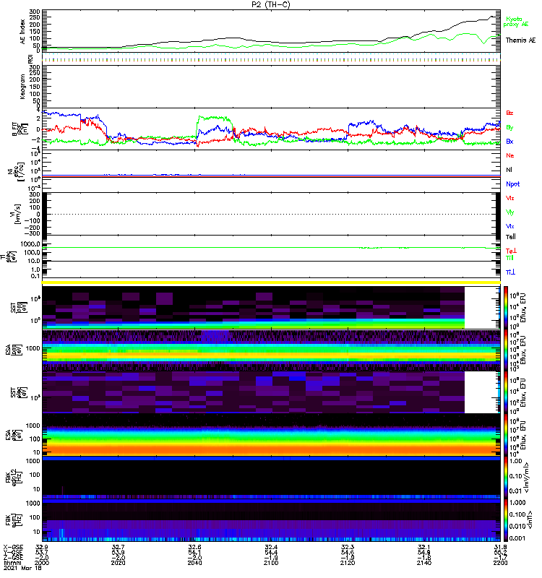The image size is (542, 578).
Task: Click the P2 (TH-C) plot title
Action: [x=270, y=4]
